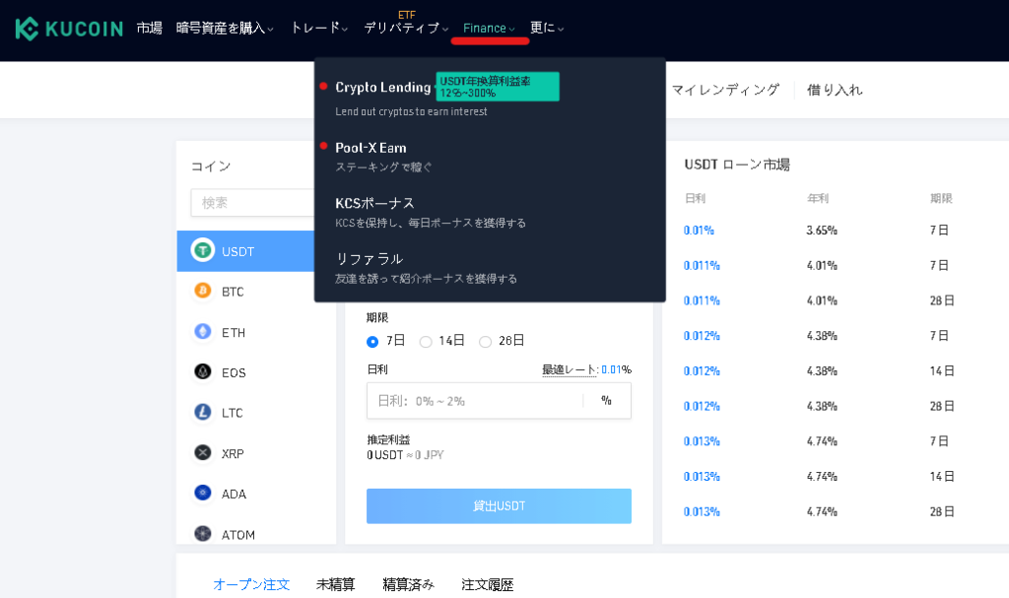Switch to the 未精算 tab
This screenshot has height=598, width=1009.
(x=335, y=584)
